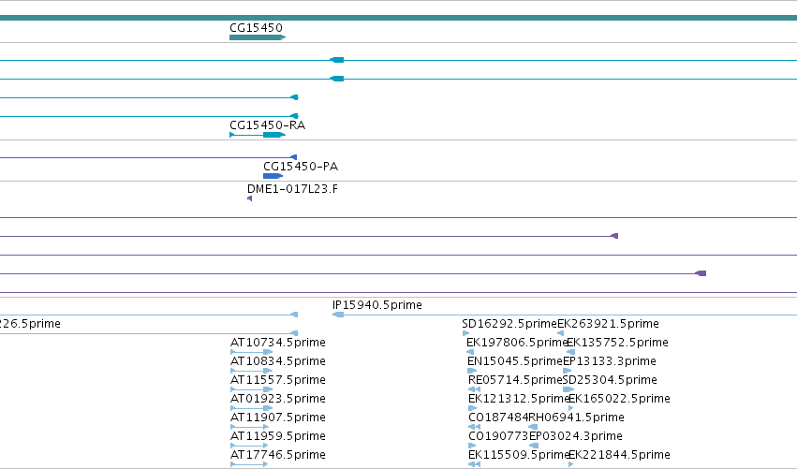This screenshot has height=469, width=797.
Task: Select the EP13133.3prime EST label
Action: pyautogui.click(x=610, y=361)
